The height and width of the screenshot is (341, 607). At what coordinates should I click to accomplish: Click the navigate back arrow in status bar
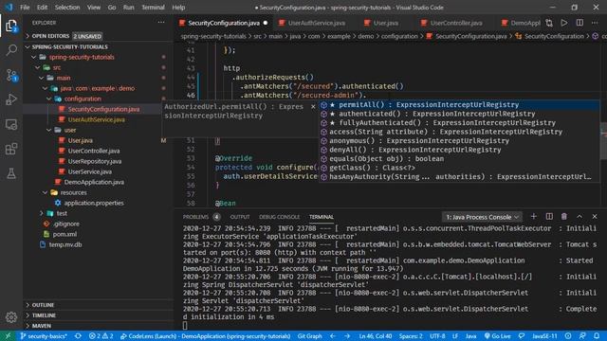coord(333,336)
